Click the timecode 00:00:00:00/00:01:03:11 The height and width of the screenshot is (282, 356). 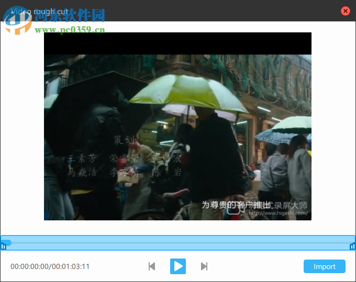tap(50, 266)
